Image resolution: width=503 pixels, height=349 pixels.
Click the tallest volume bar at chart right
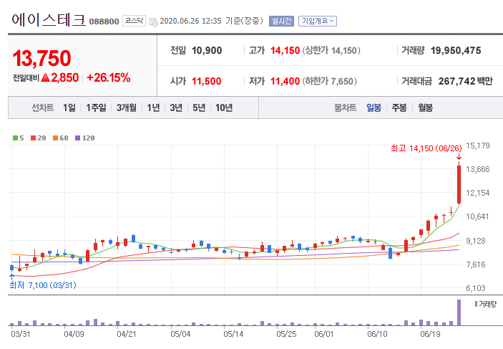click(x=459, y=312)
